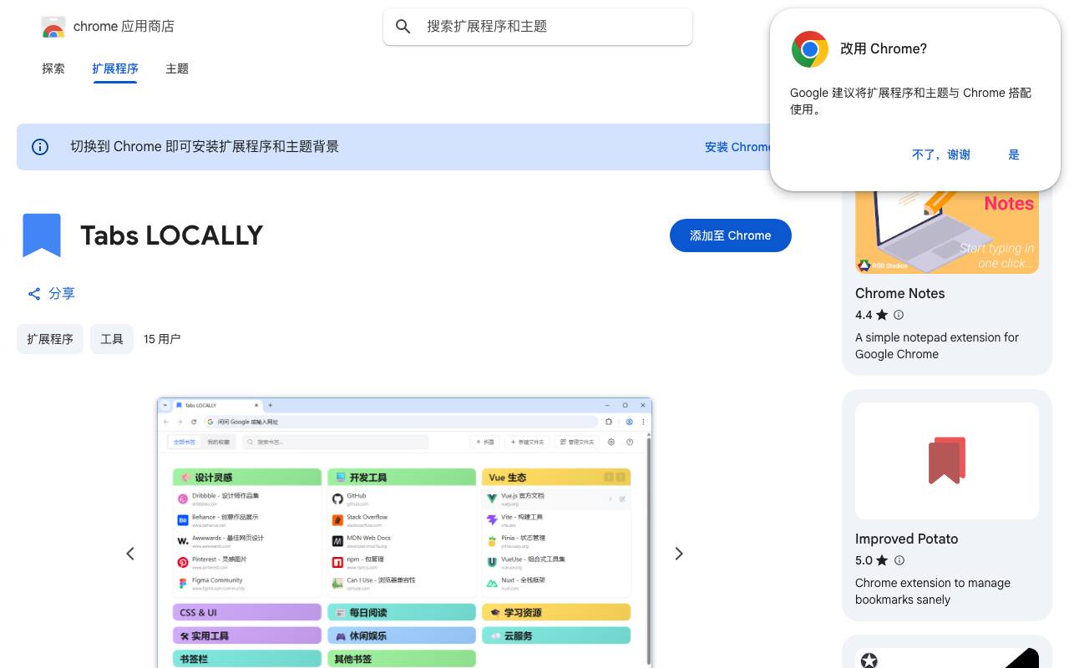The width and height of the screenshot is (1069, 668).
Task: Open the 工具 category chip
Action: pyautogui.click(x=112, y=339)
